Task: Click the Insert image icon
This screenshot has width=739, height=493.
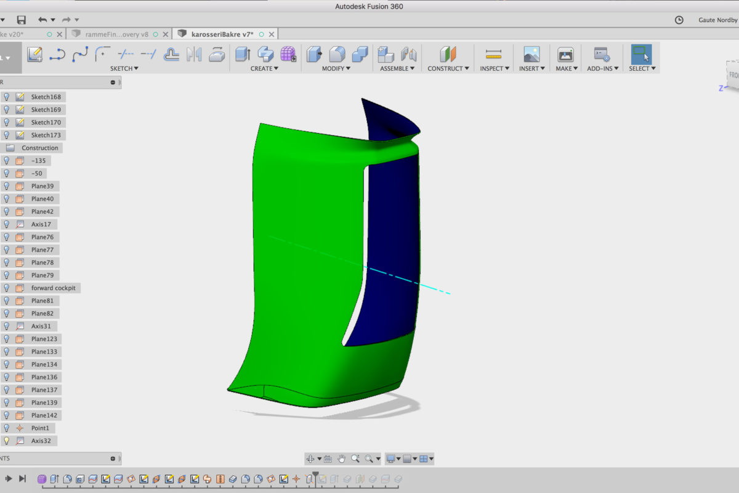Action: tap(531, 54)
